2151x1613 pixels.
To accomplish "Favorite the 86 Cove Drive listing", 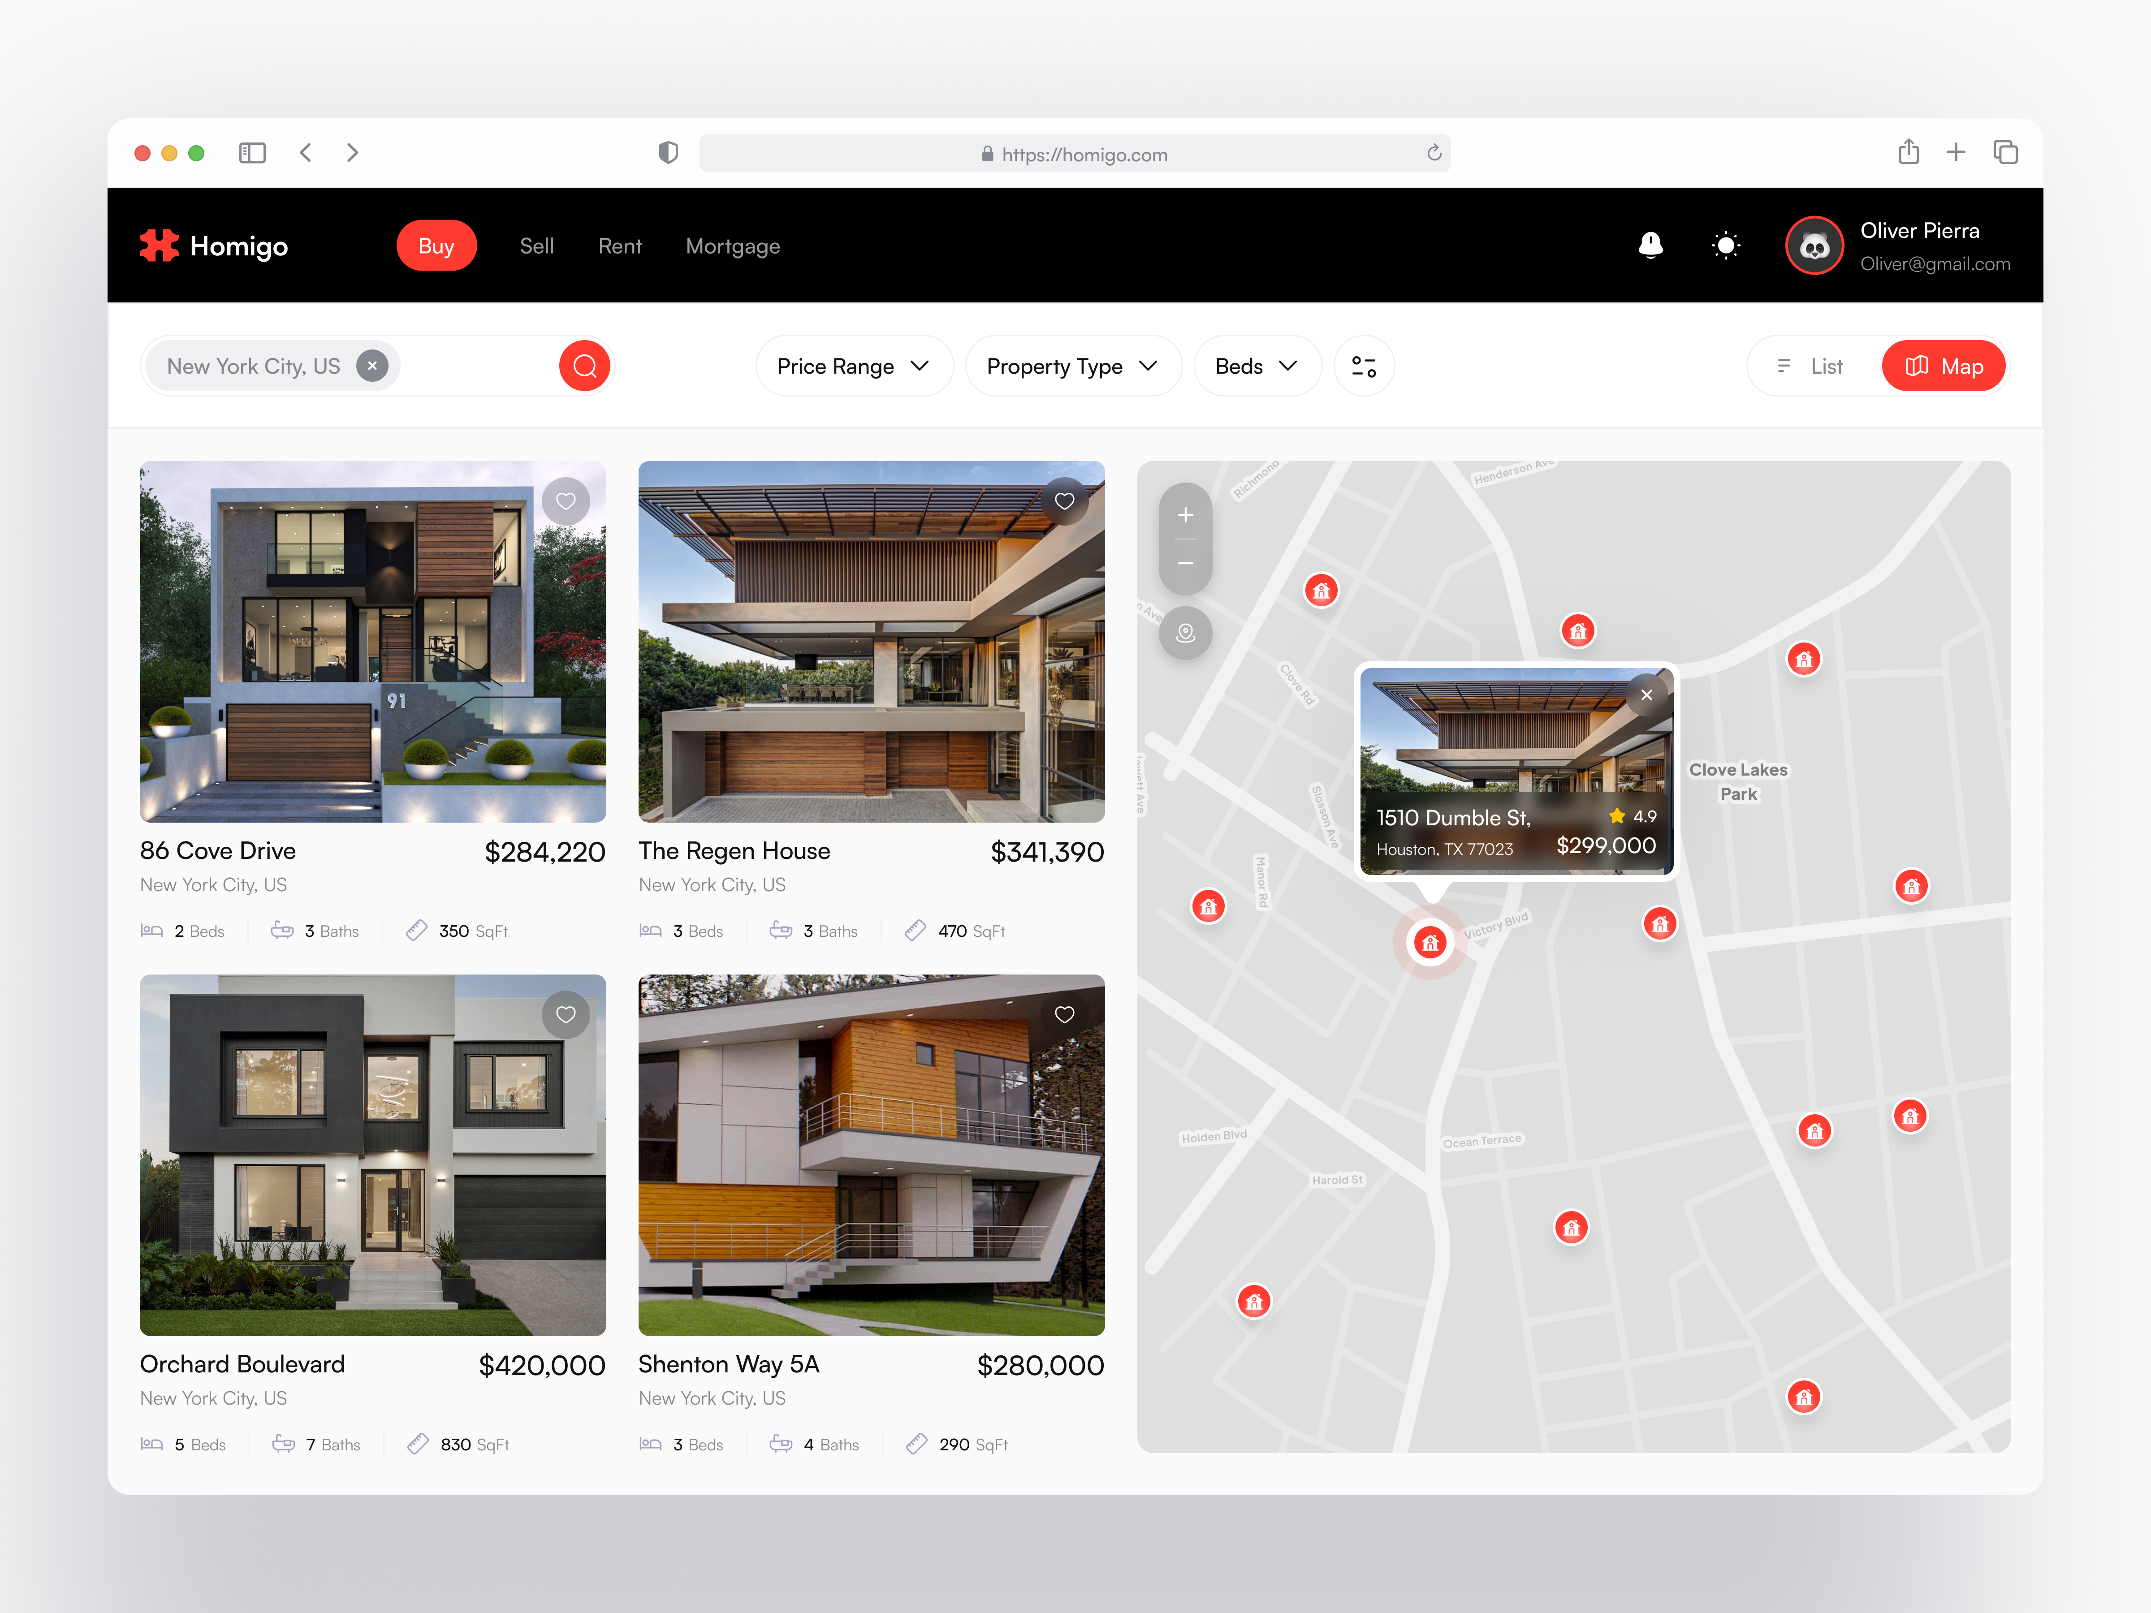I will point(566,501).
